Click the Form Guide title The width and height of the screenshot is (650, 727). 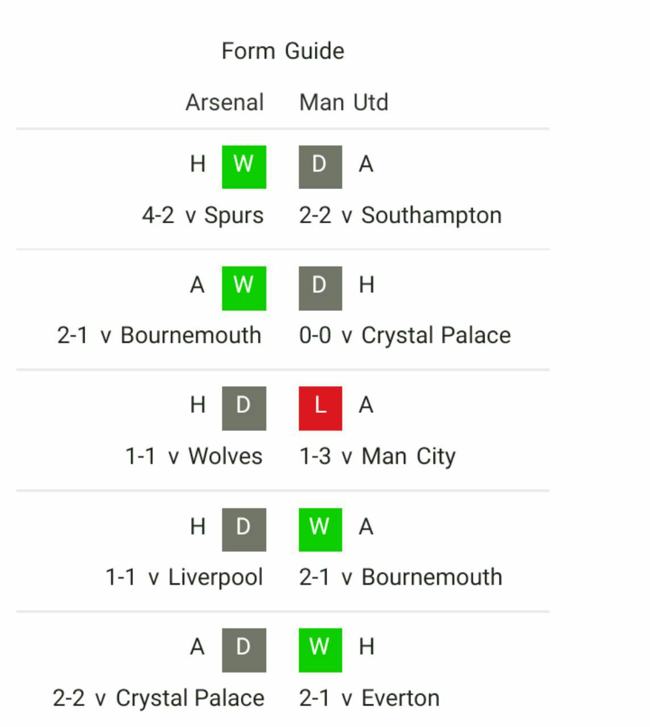[283, 51]
